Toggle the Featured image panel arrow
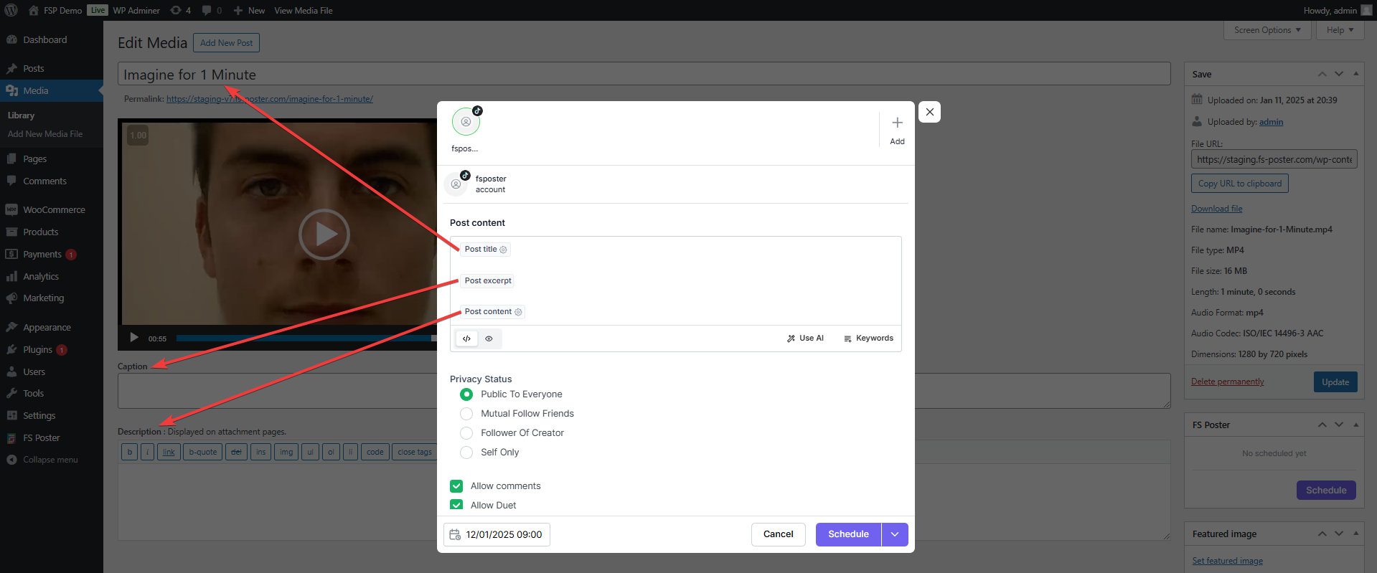 [1355, 534]
